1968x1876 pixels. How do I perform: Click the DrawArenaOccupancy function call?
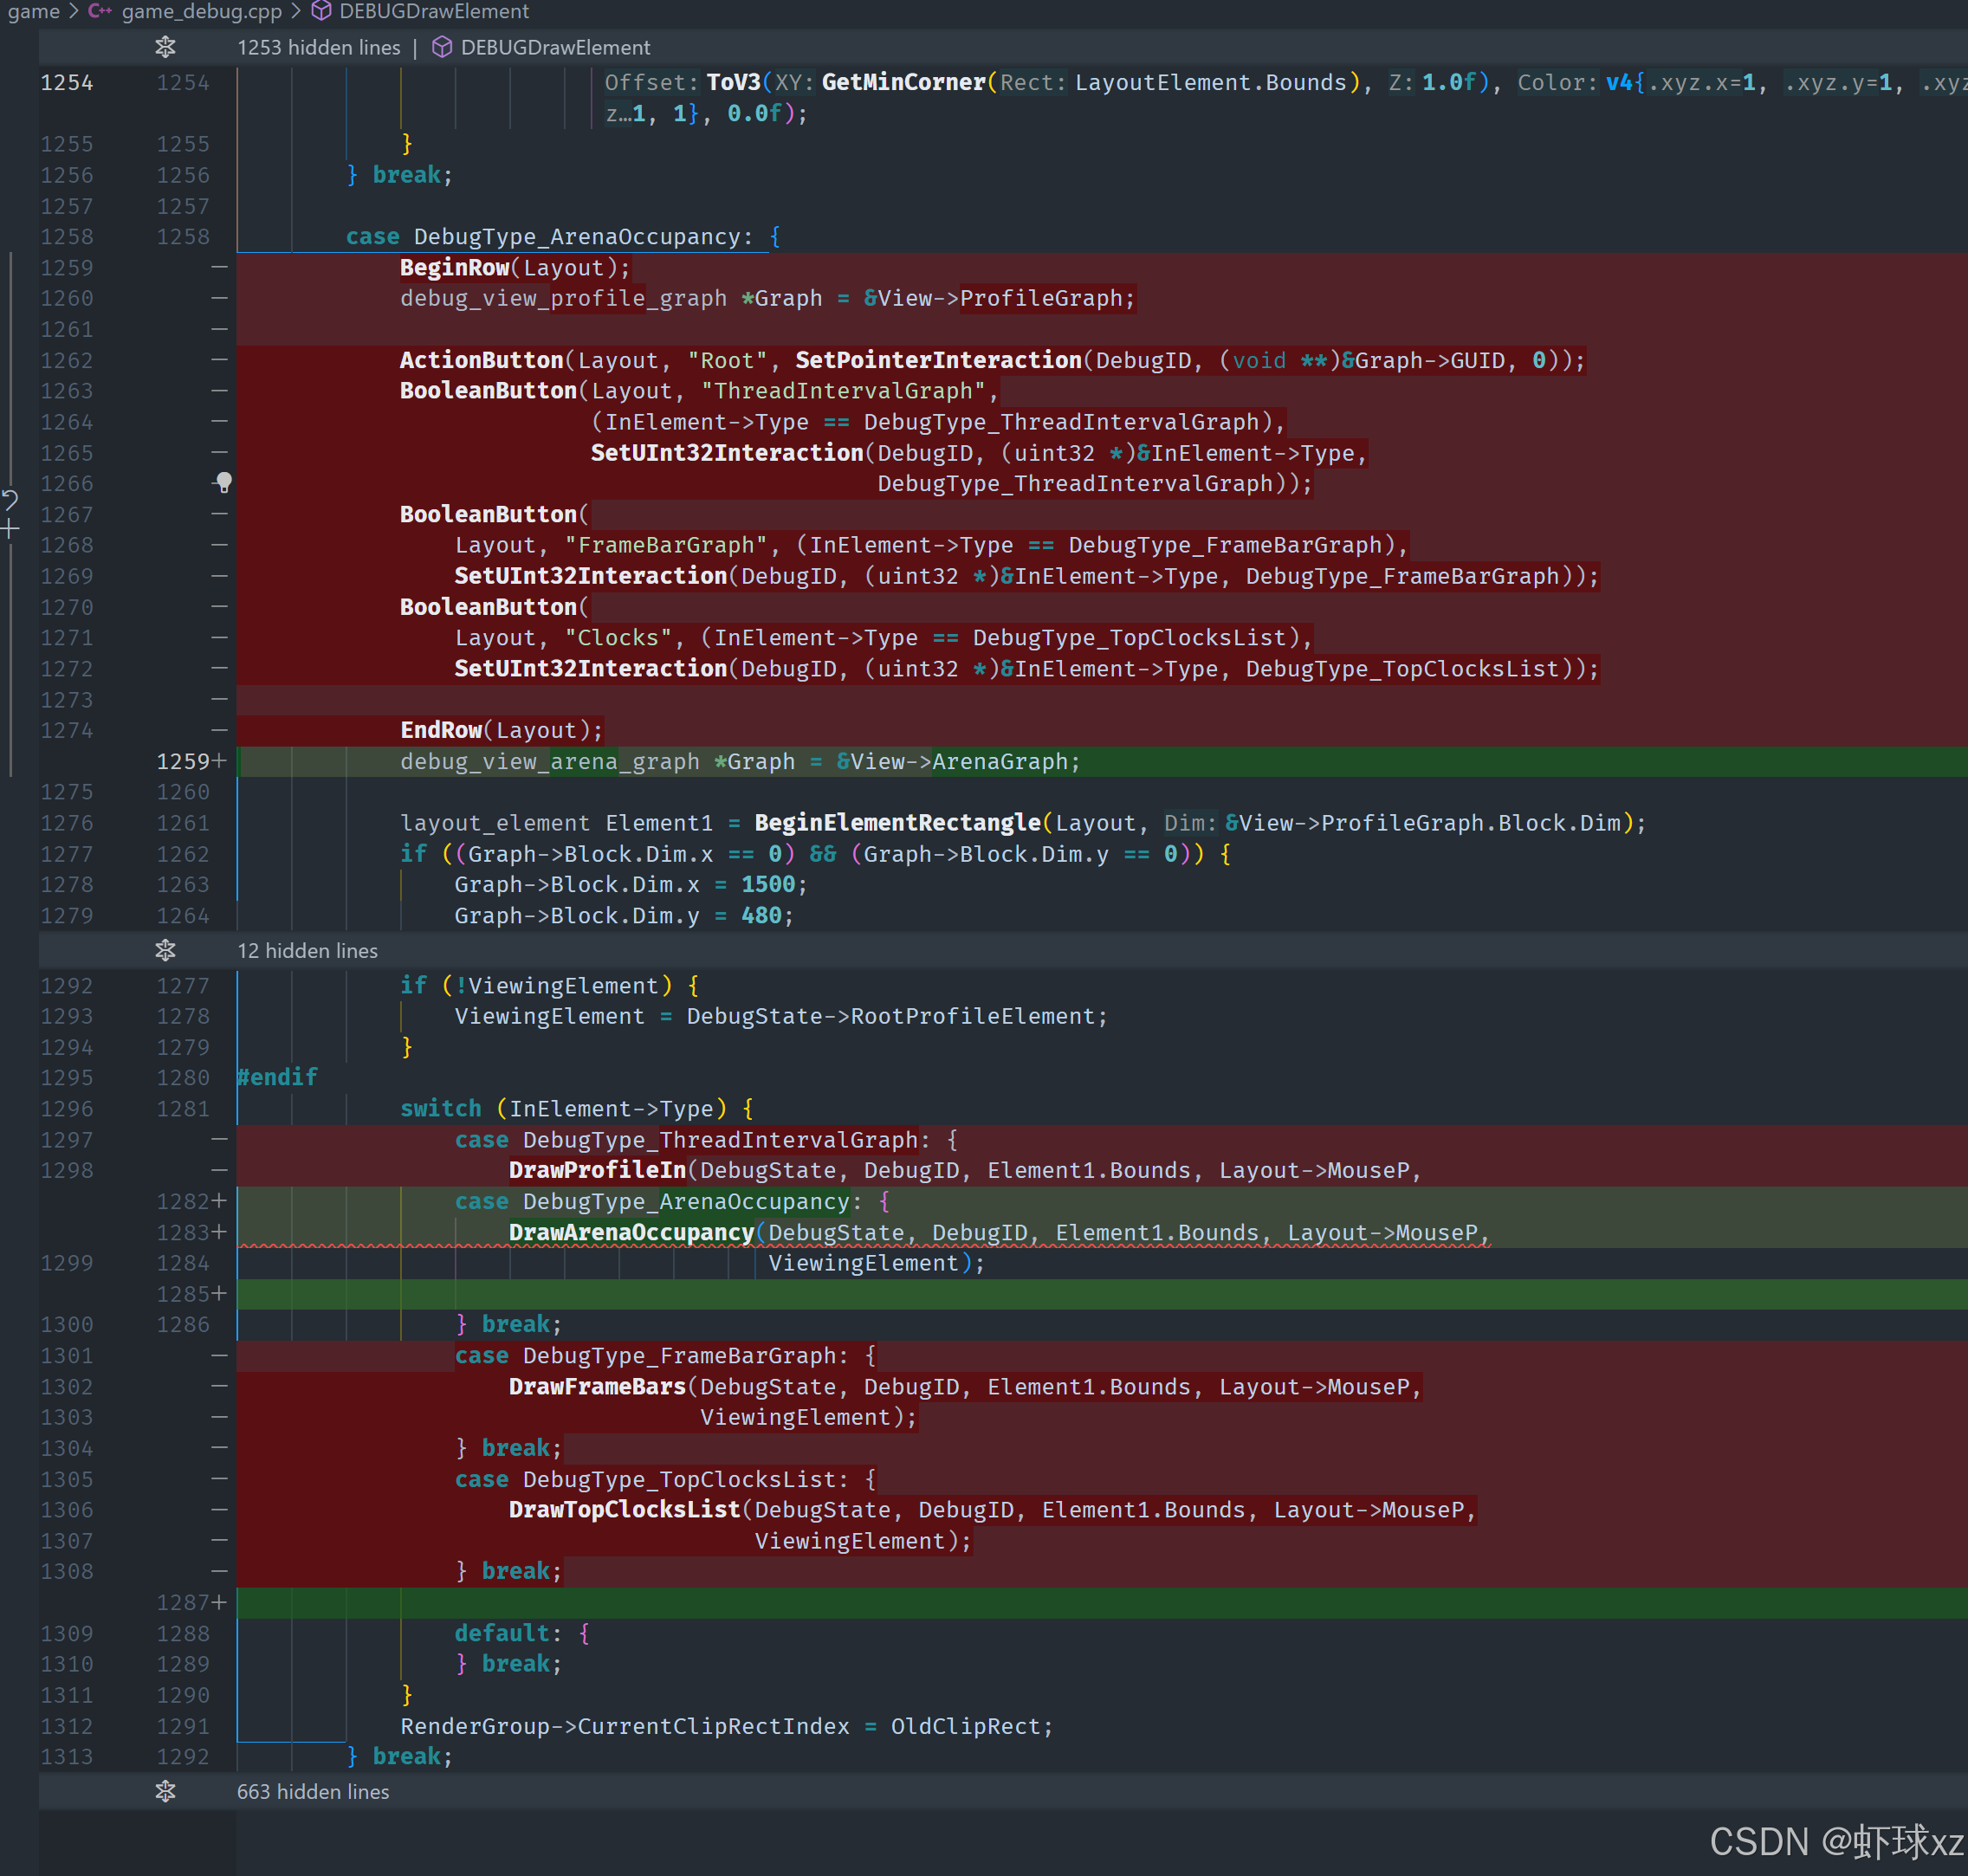point(631,1232)
